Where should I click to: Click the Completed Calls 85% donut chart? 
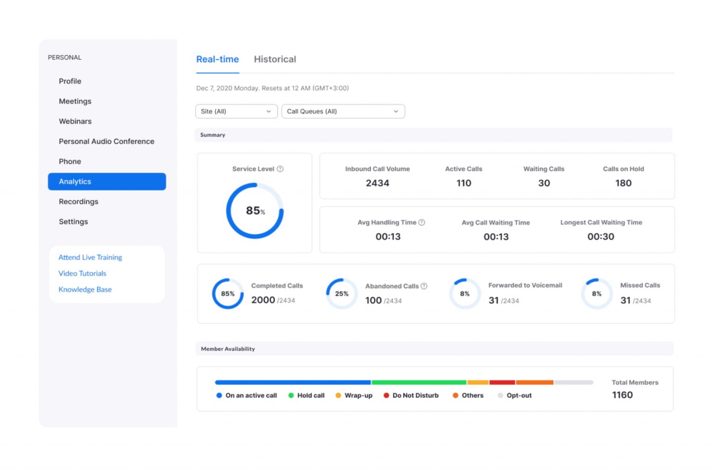coord(227,293)
